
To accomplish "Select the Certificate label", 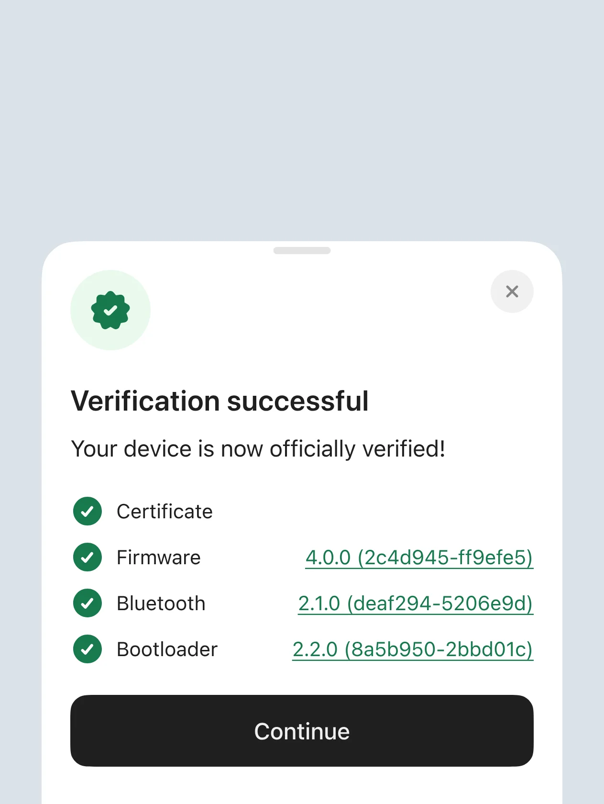I will click(x=165, y=512).
